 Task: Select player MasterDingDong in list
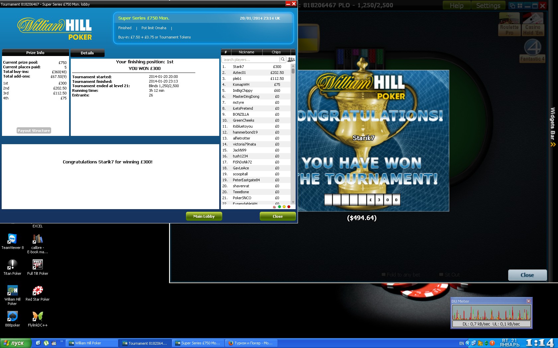256,96
